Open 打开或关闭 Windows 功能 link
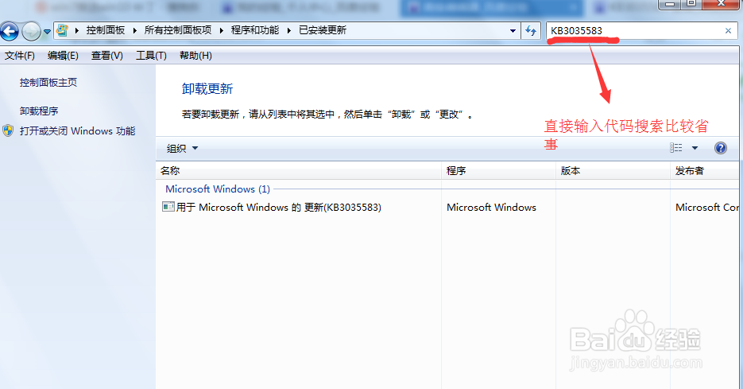The image size is (743, 389). (x=77, y=131)
